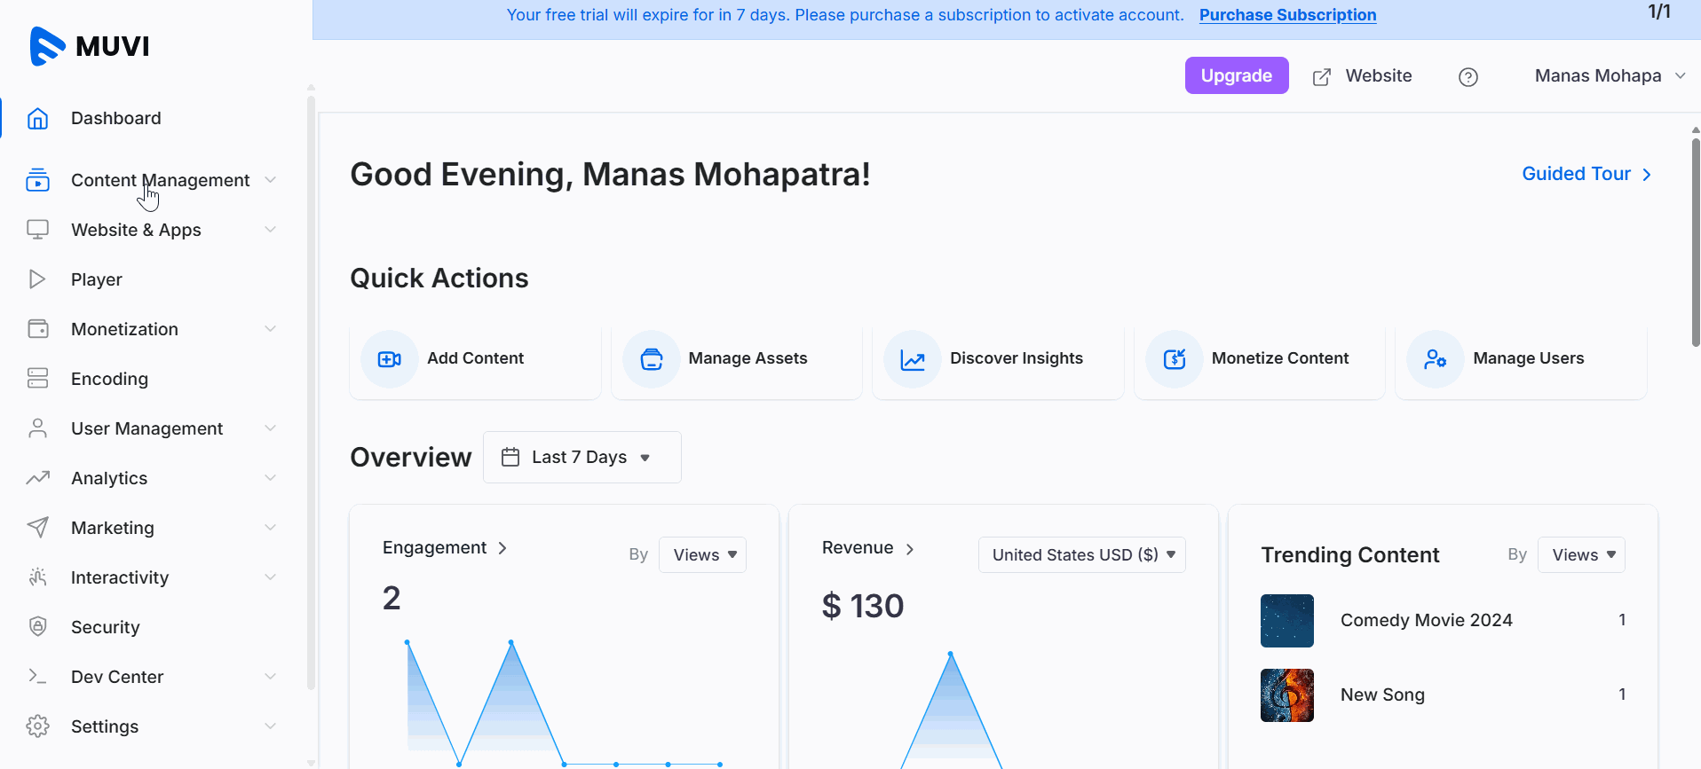
Task: Open the Revenue currency dropdown
Action: 1081,555
